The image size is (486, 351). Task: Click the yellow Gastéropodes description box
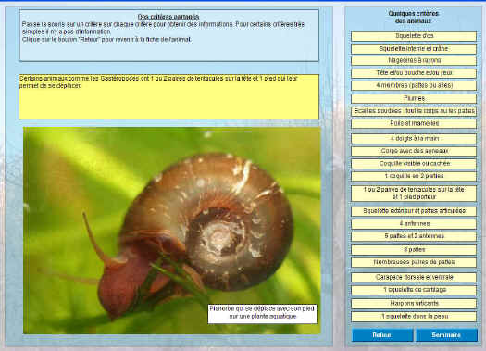tap(168, 96)
